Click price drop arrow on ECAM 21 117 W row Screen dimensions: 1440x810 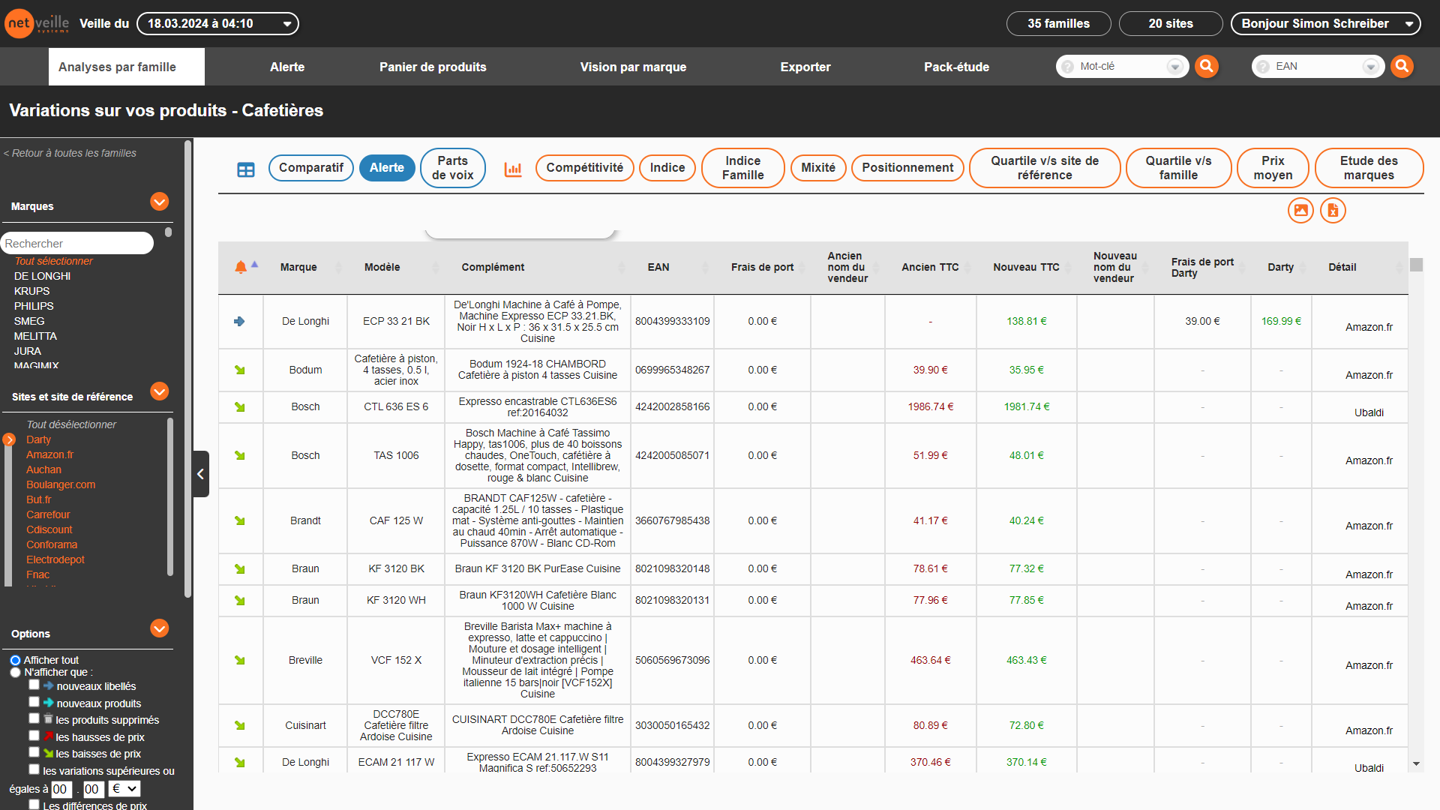point(240,763)
